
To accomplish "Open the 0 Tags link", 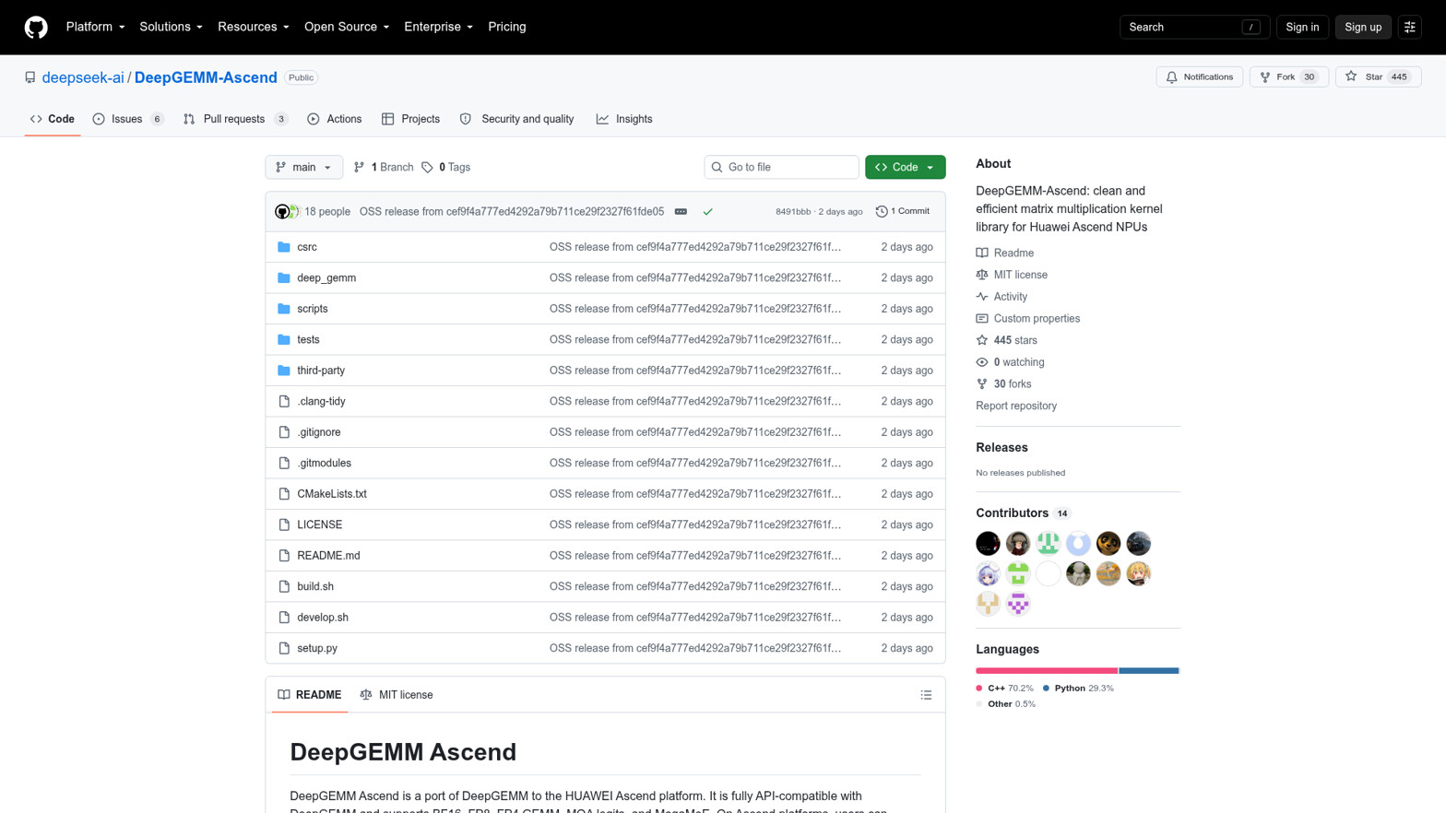I will pos(446,167).
